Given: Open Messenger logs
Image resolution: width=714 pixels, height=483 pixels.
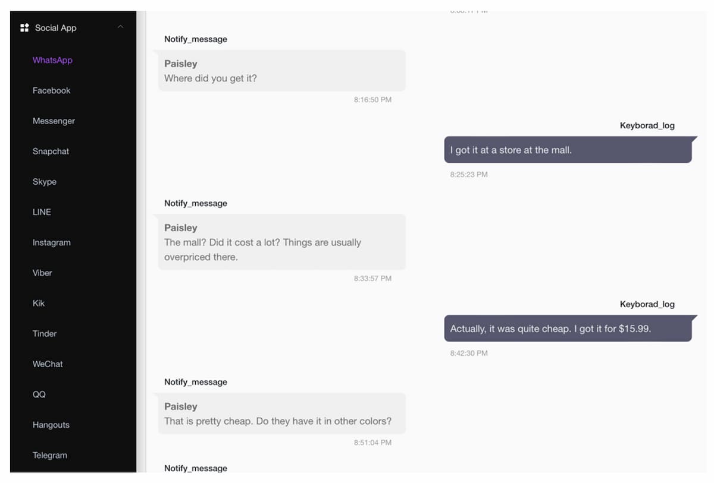Looking at the screenshot, I should tap(54, 121).
